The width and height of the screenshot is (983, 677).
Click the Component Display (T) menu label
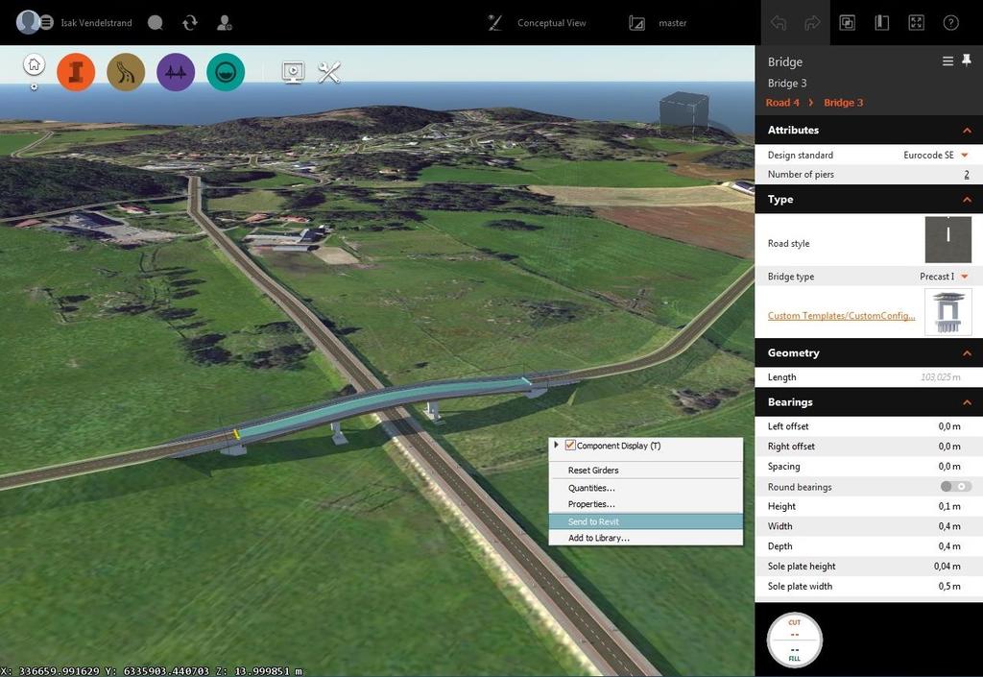[x=619, y=446]
